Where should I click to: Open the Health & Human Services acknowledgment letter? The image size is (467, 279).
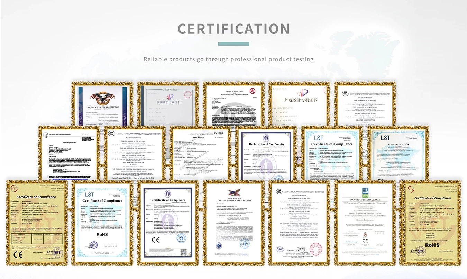point(69,153)
